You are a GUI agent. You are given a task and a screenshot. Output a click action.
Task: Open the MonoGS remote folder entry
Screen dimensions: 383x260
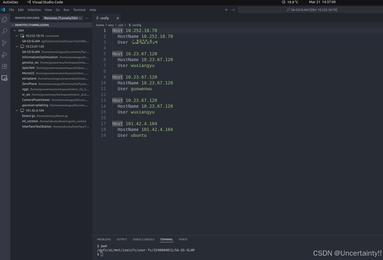28,73
